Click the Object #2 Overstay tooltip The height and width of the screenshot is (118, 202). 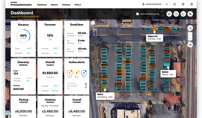[x=154, y=38]
